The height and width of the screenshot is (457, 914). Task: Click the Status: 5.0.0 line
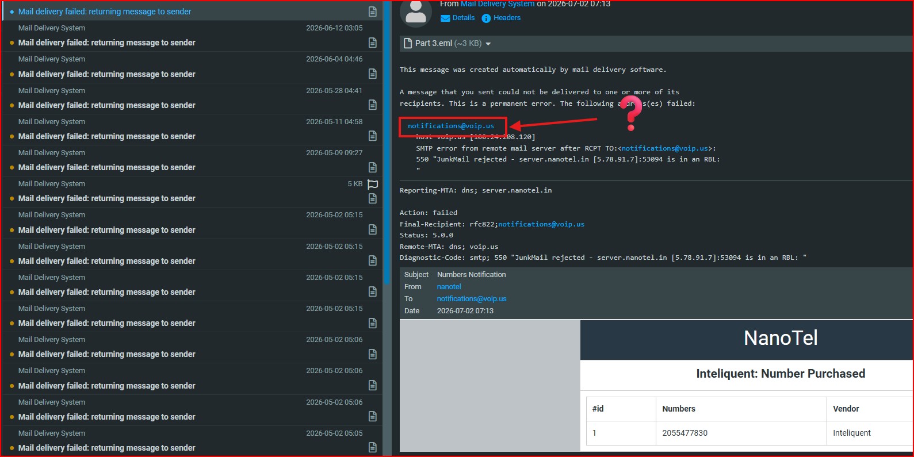(x=426, y=235)
